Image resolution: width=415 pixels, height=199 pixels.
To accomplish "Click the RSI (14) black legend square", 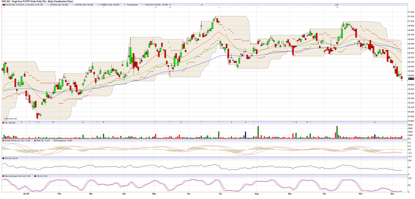I will (x=4, y=159).
